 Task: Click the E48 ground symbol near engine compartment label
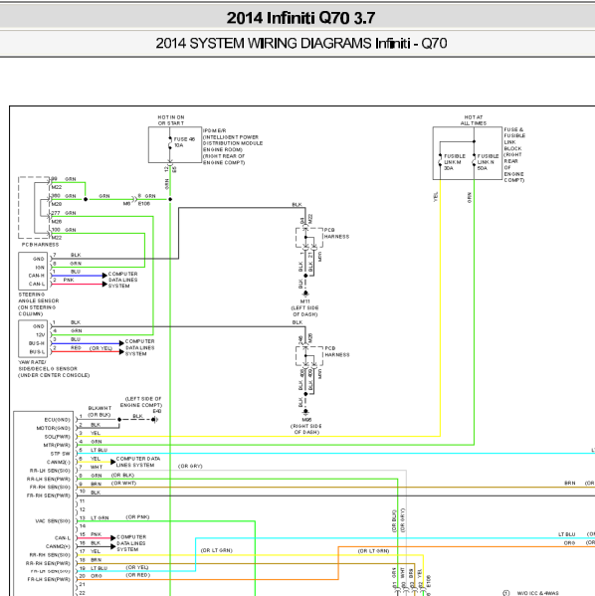click(x=155, y=420)
